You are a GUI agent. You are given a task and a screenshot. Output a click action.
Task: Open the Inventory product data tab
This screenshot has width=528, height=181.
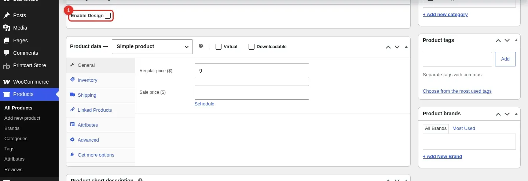coord(101,80)
